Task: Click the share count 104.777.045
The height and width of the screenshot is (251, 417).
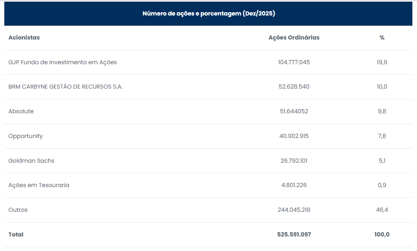Action: click(x=294, y=62)
